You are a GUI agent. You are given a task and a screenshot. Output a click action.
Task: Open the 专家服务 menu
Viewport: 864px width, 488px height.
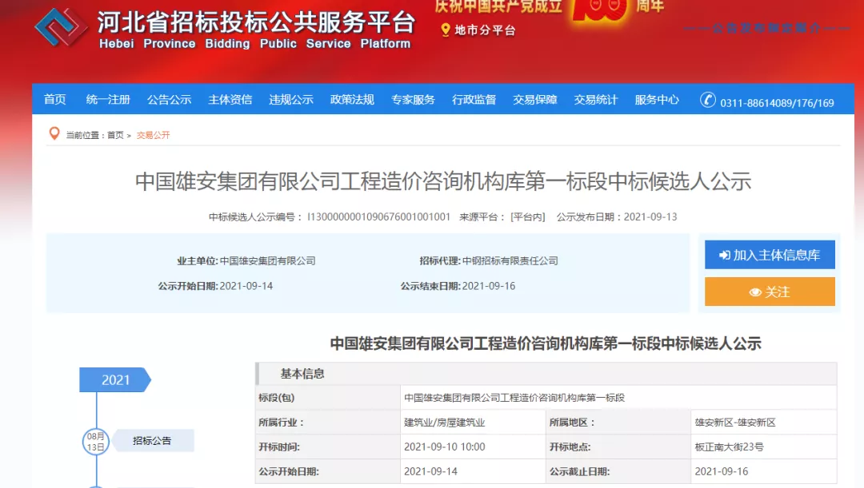(414, 100)
